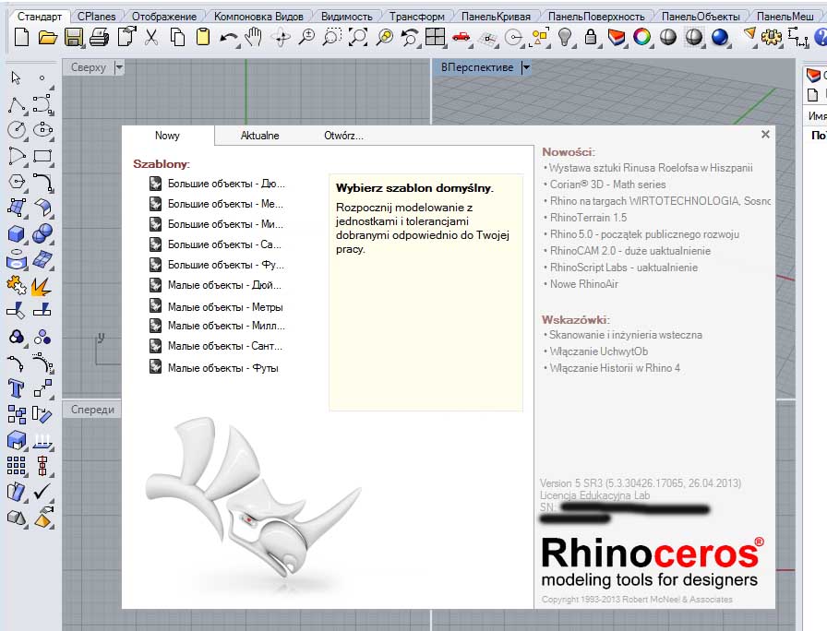Viewport: 827px width, 631px height.
Task: Click the Lock padlock icon
Action: click(589, 37)
